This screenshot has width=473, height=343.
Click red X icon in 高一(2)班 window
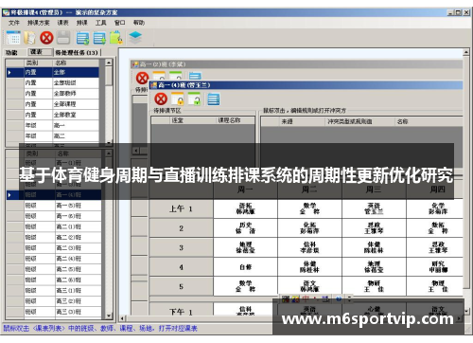(x=142, y=78)
